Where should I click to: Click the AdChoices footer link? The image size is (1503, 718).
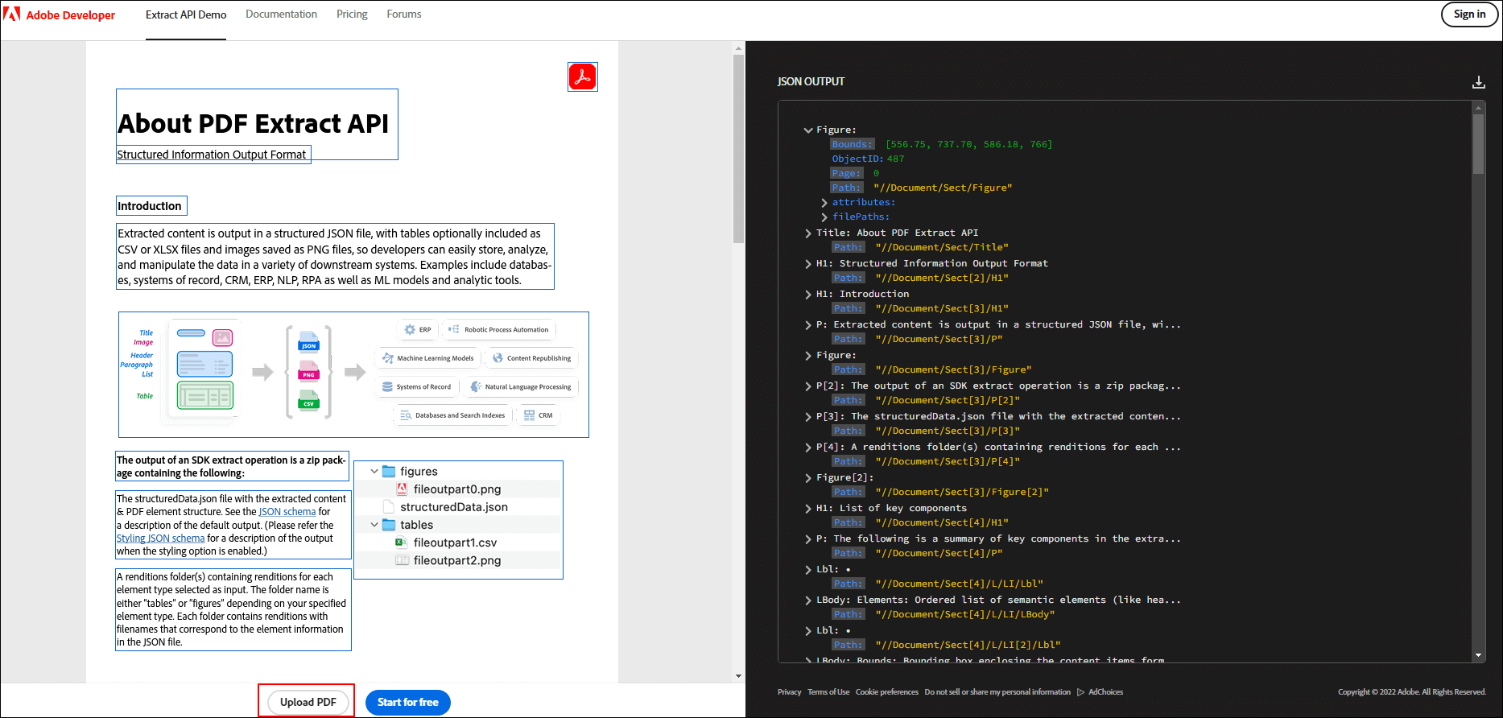[1105, 692]
